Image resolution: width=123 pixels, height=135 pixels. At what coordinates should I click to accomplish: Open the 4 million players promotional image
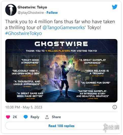[x=61, y=71]
